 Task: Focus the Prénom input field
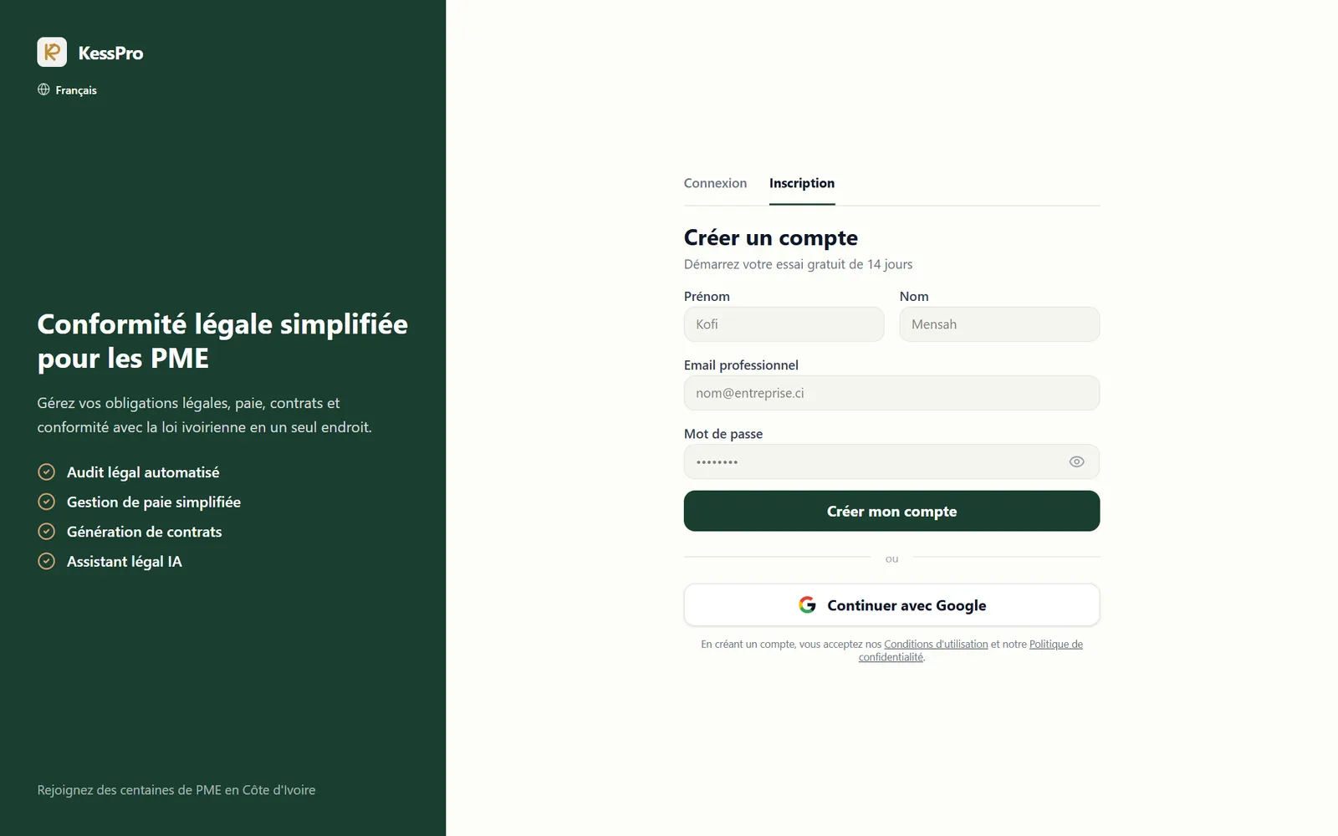784,324
